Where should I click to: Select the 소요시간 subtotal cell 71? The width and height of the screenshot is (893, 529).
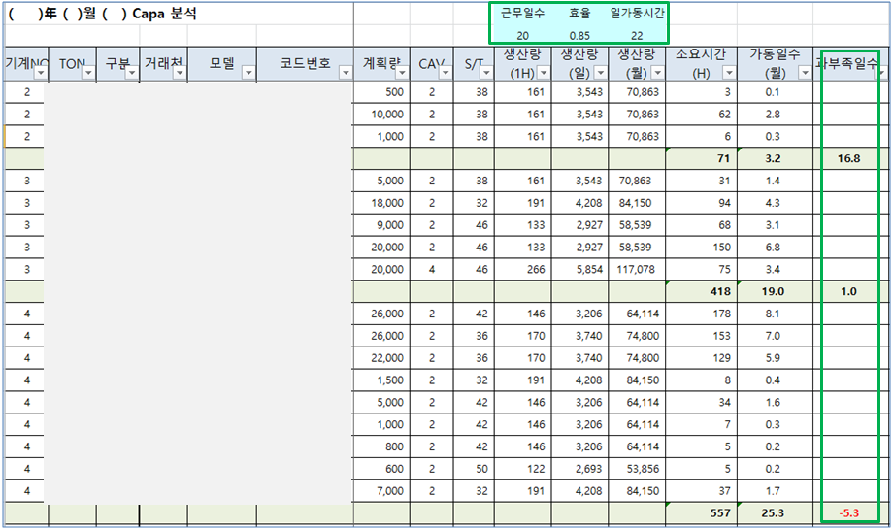(701, 158)
